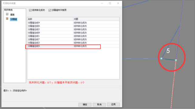Close the 机场构件检查 dialog
The image size is (195, 109).
click(x=118, y=3)
